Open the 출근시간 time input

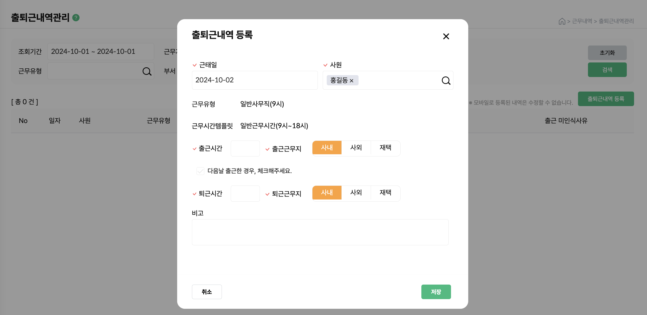[x=245, y=148]
